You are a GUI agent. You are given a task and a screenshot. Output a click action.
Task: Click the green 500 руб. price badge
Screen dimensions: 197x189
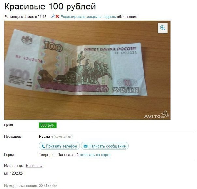48,125
